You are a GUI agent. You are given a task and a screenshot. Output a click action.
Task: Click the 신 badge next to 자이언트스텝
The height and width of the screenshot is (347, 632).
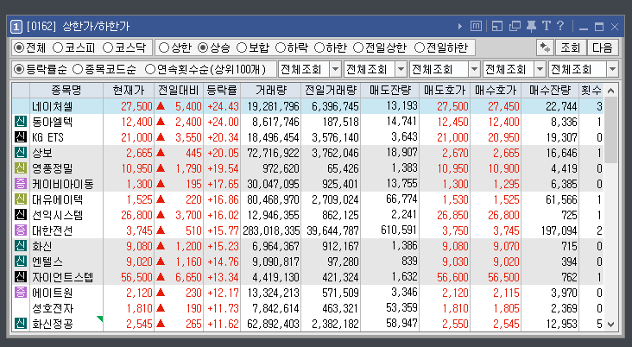tap(21, 277)
